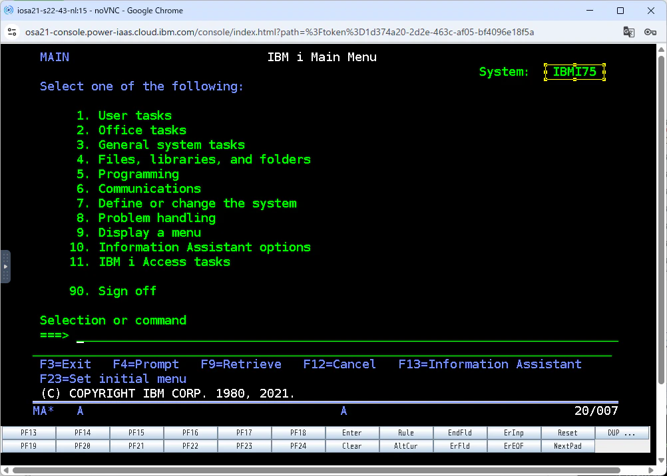Click the MA* status indicator

[x=44, y=411]
